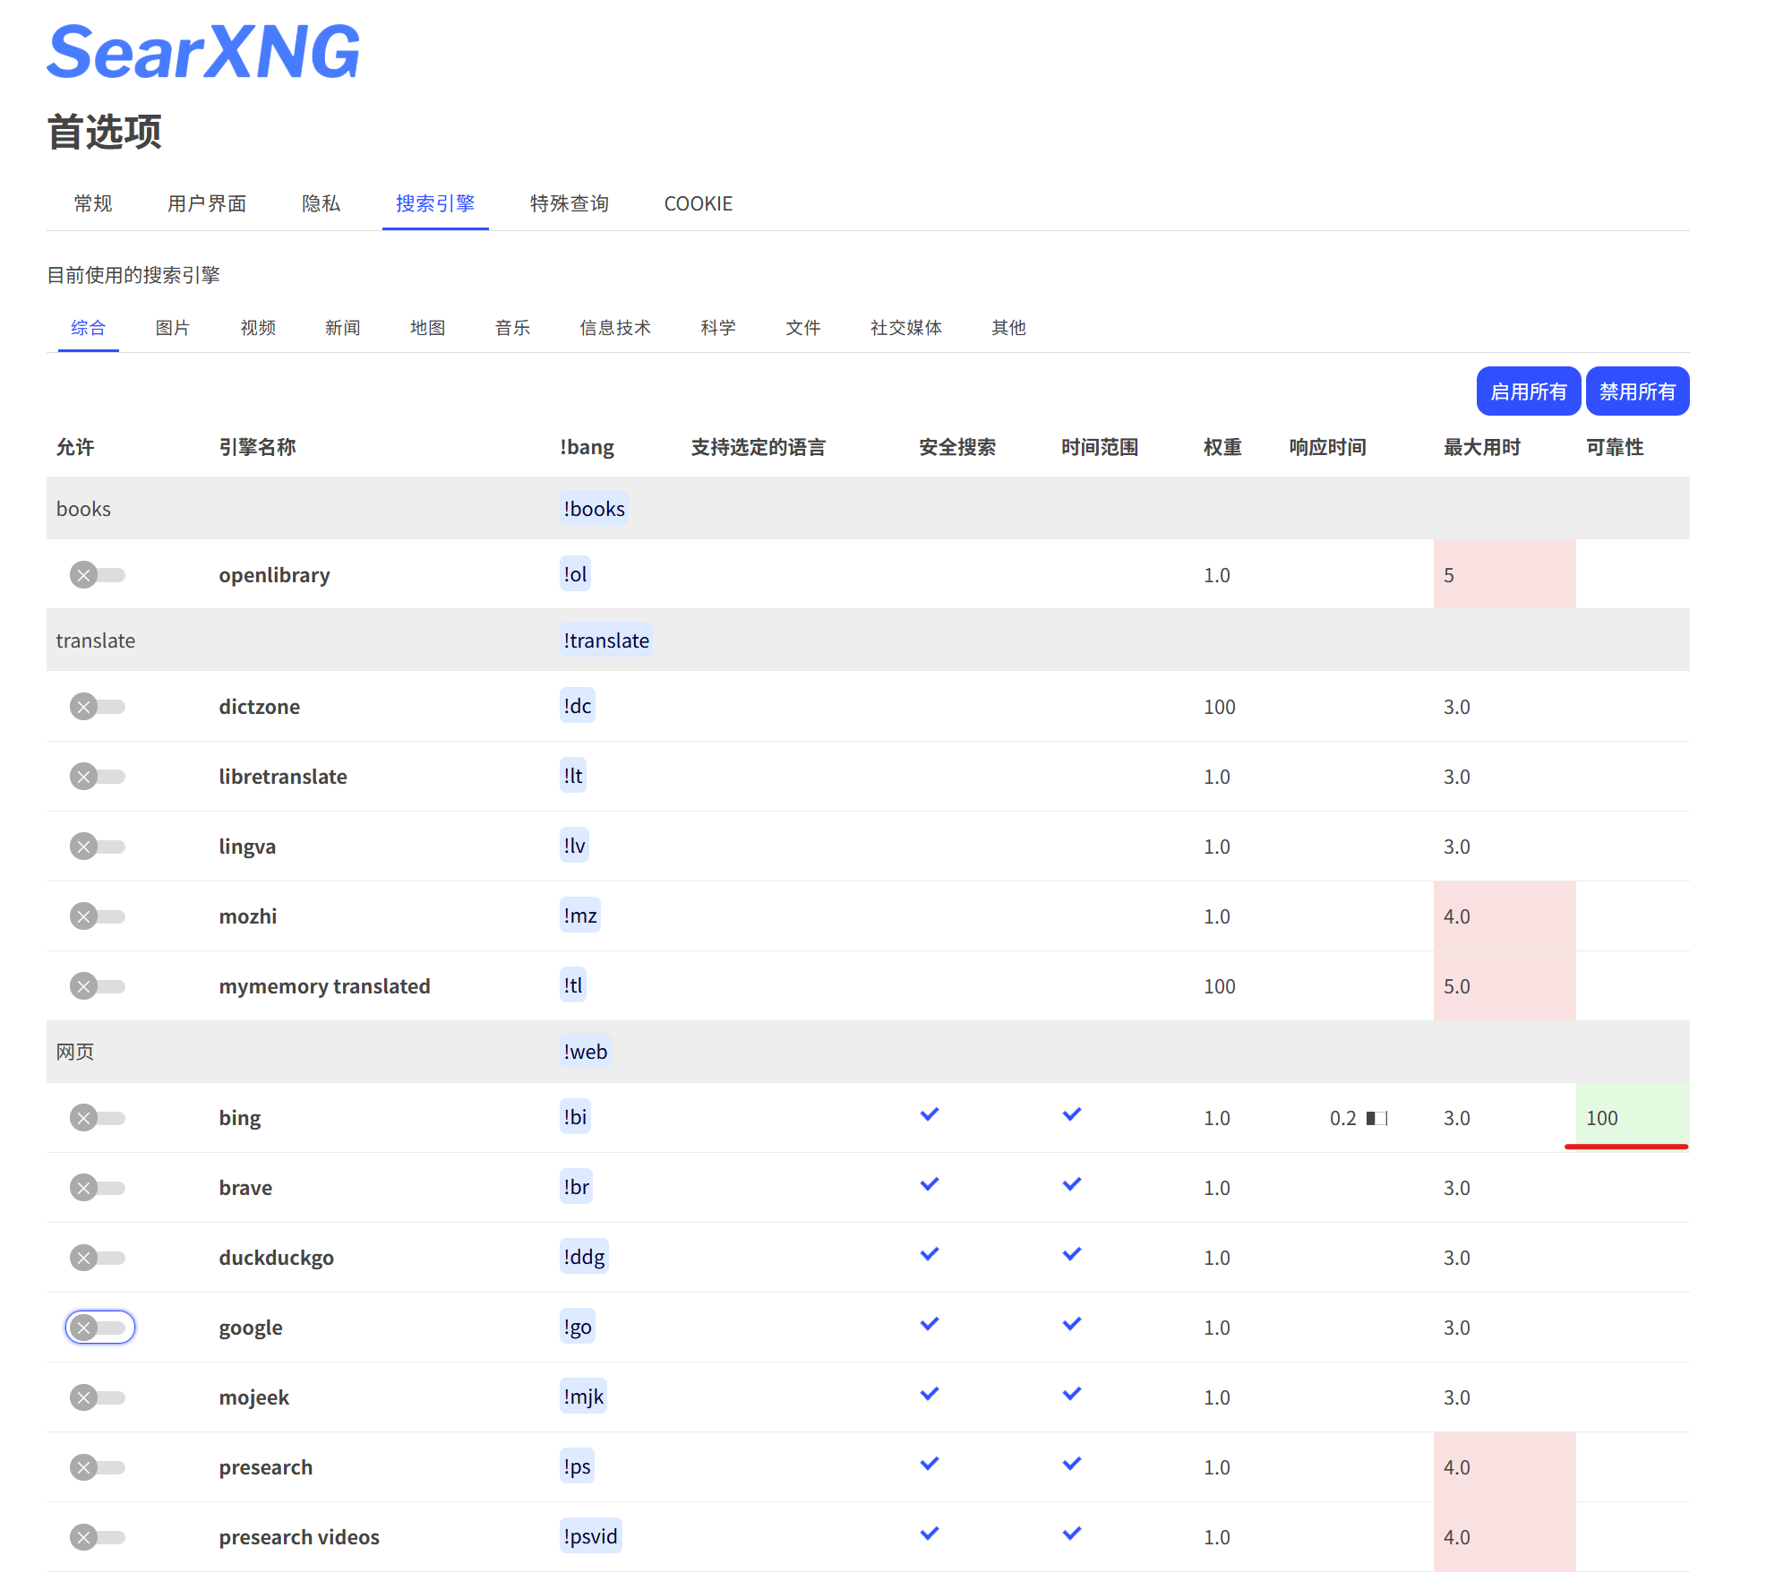
Task: Select the 图片 engine category tab
Action: pos(172,328)
